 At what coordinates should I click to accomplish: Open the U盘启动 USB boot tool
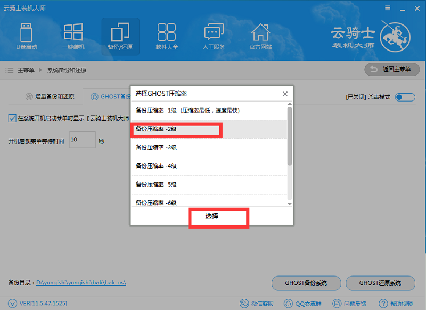coord(26,37)
